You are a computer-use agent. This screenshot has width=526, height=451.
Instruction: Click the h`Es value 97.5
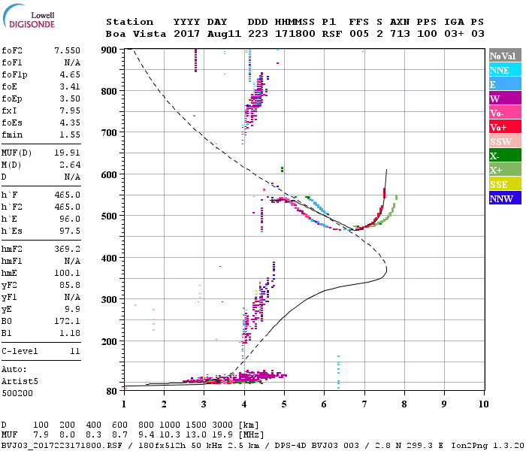pos(70,232)
